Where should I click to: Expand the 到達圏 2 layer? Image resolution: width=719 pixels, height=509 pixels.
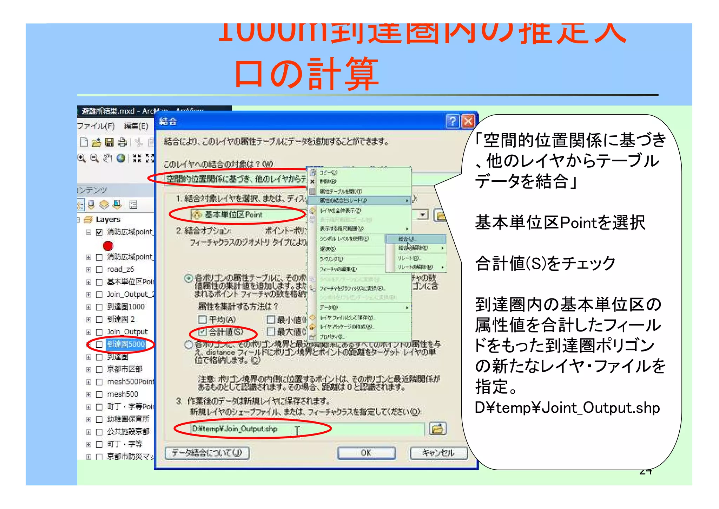88,320
